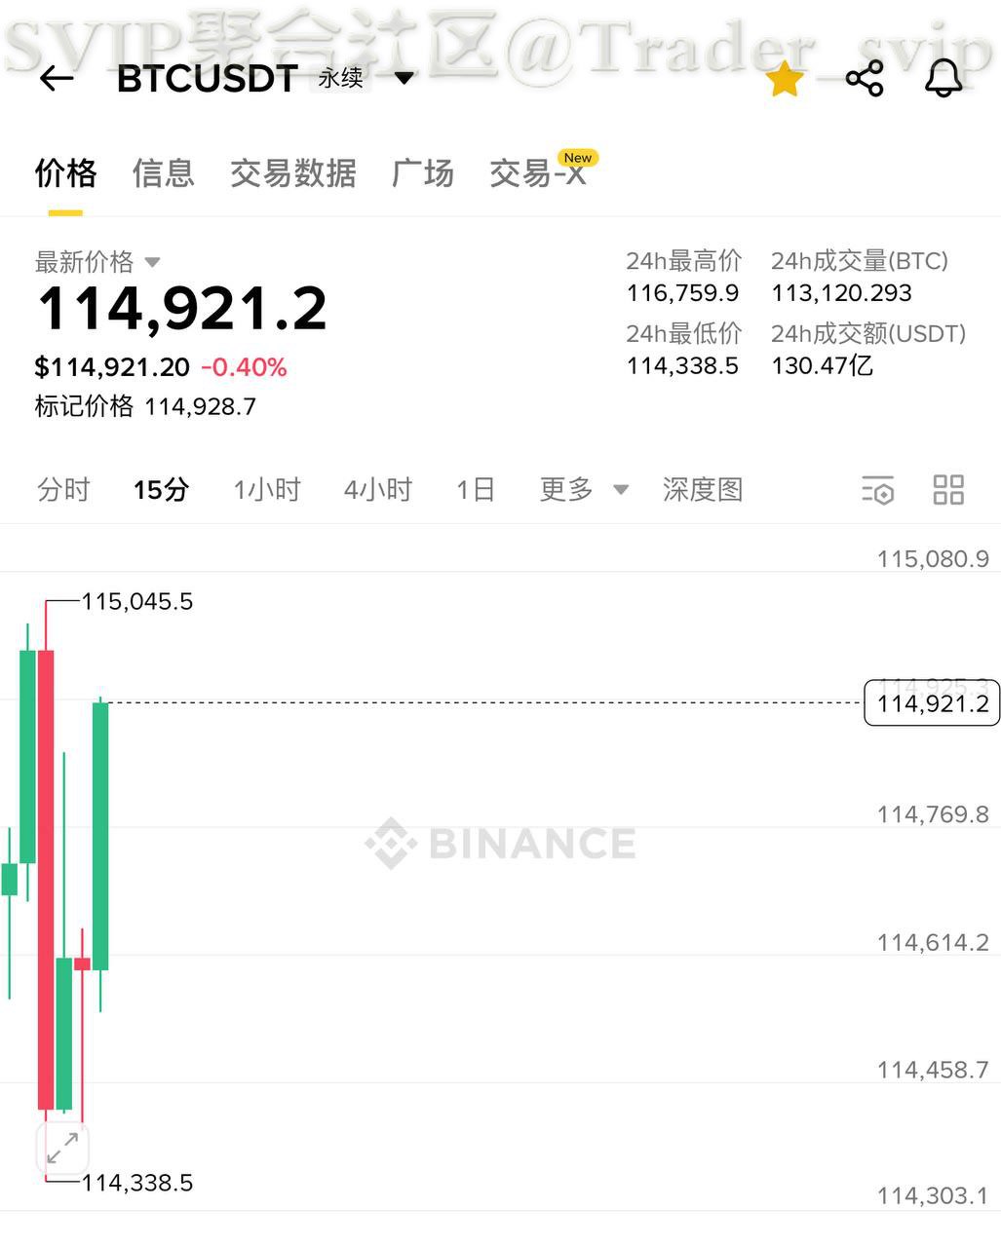The width and height of the screenshot is (1001, 1247).
Task: Open the 深度图 depth chart
Action: (x=703, y=489)
